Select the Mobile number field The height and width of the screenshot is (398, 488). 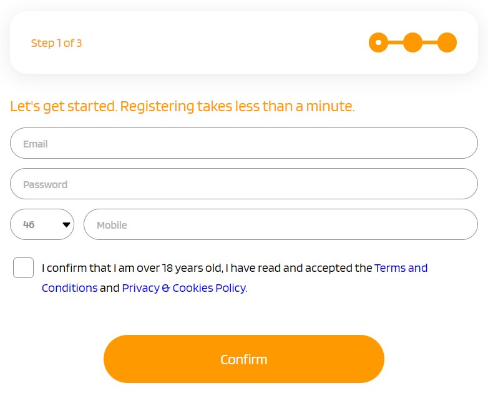pyautogui.click(x=281, y=224)
